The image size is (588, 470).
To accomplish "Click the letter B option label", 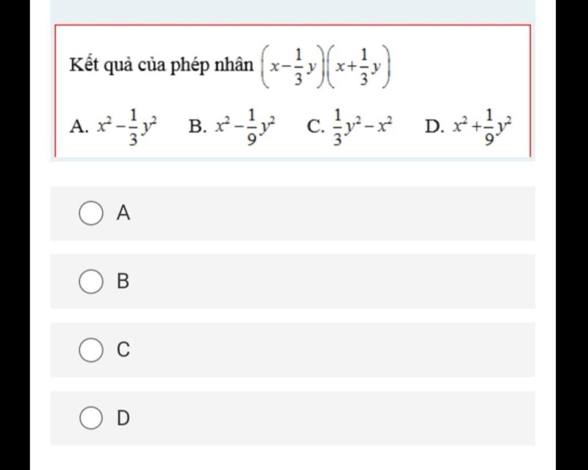I will click(123, 281).
